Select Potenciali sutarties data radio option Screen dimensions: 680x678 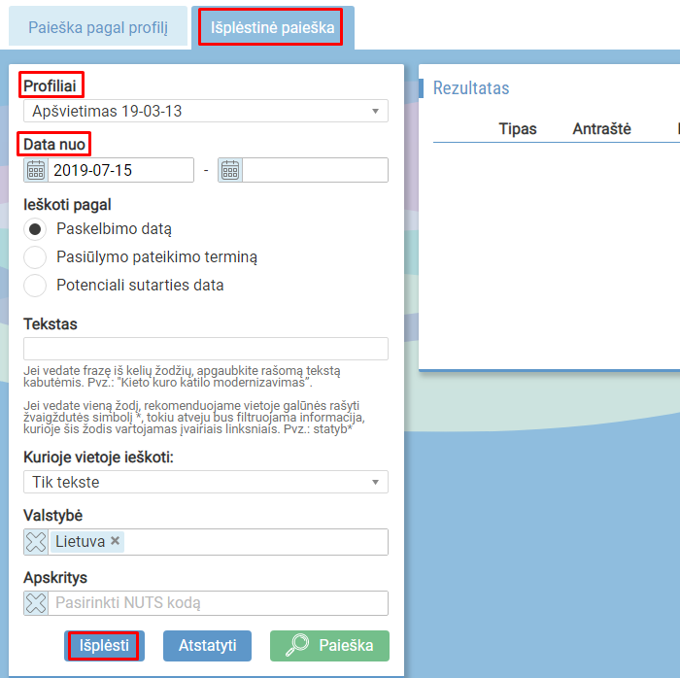point(35,286)
